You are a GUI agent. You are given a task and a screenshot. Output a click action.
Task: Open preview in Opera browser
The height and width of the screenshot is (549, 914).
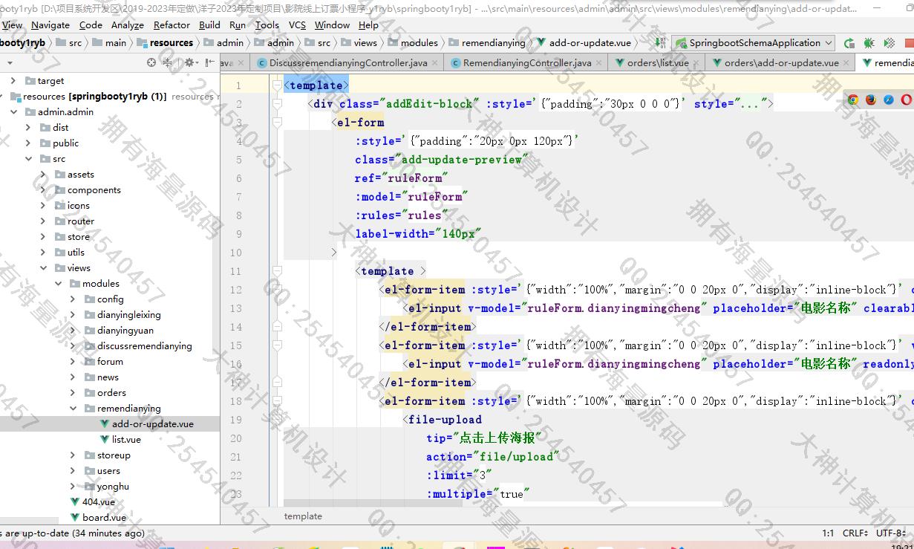pos(907,100)
